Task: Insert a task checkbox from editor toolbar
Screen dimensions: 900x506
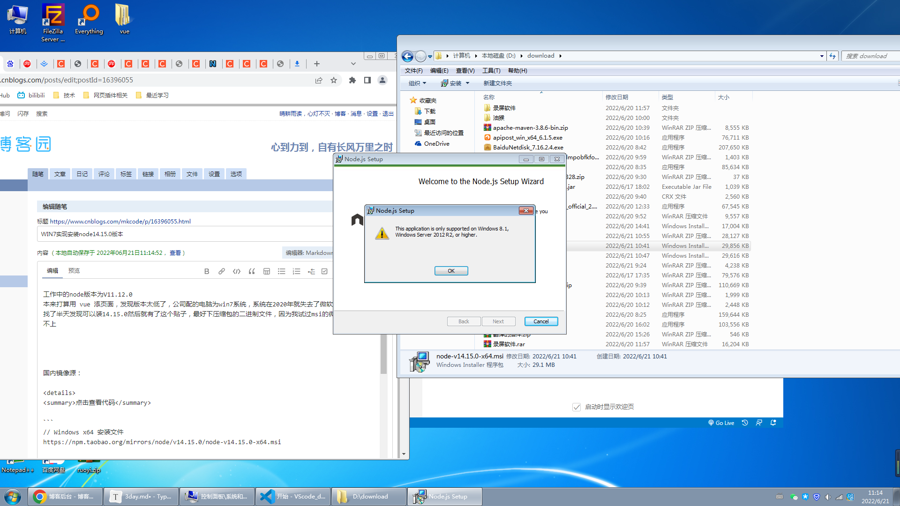Action: point(324,271)
